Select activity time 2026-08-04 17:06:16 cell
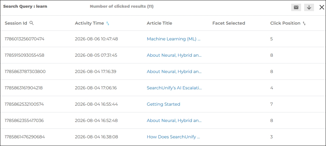This screenshot has height=146, width=326. tap(96, 88)
